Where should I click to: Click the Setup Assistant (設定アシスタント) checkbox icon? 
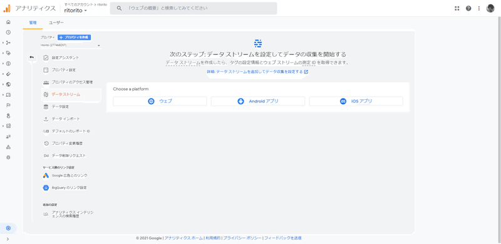click(x=46, y=57)
